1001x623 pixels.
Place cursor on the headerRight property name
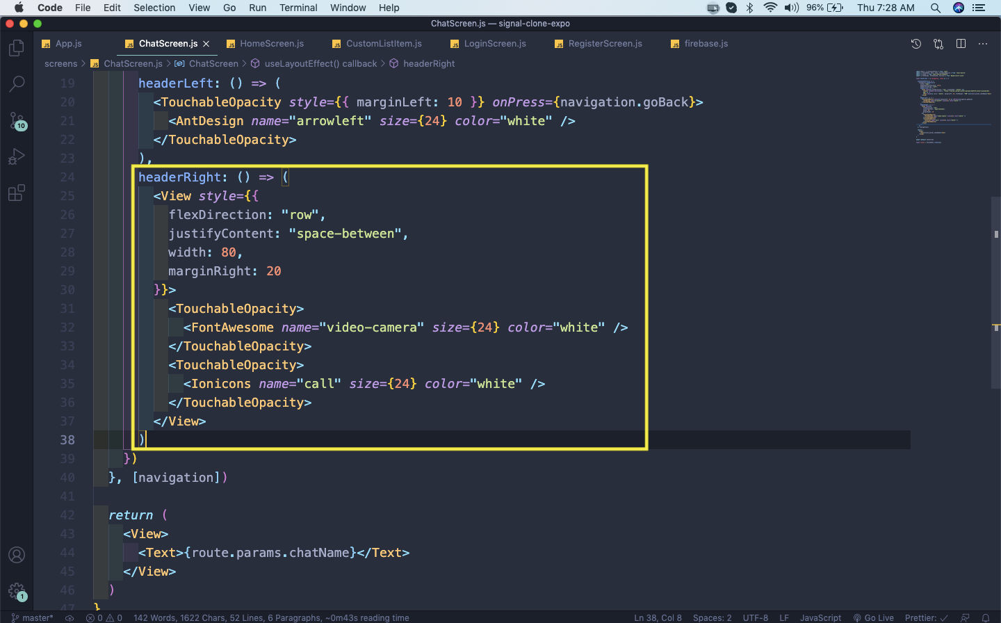pyautogui.click(x=180, y=177)
